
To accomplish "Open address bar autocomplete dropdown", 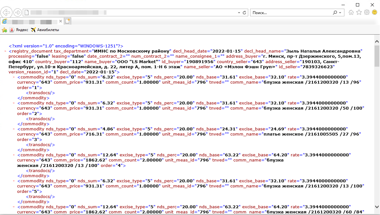I will click(x=239, y=13).
